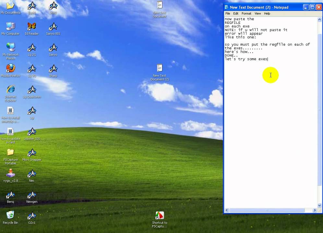Maximize the Notepad window

pyautogui.click(x=312, y=7)
